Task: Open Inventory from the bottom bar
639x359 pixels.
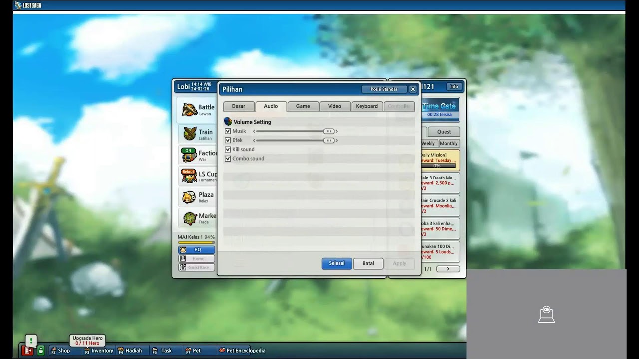Action: [98, 351]
